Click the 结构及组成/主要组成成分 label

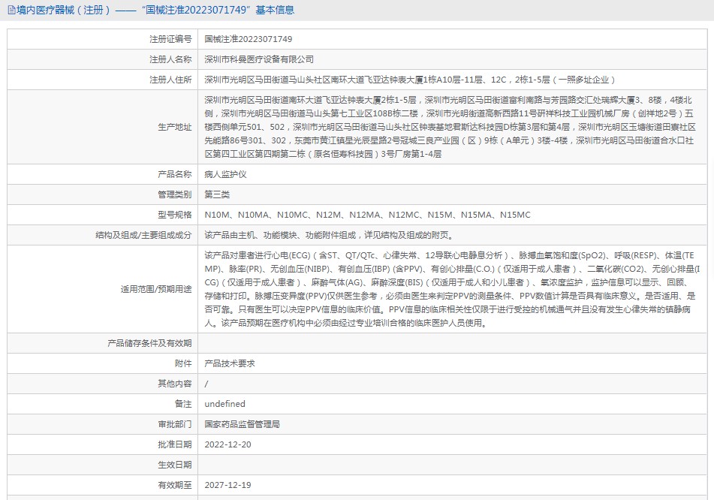(143, 235)
